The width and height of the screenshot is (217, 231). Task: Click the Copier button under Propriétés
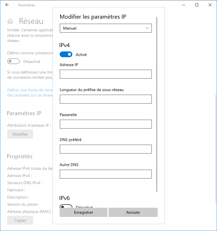(x=20, y=220)
